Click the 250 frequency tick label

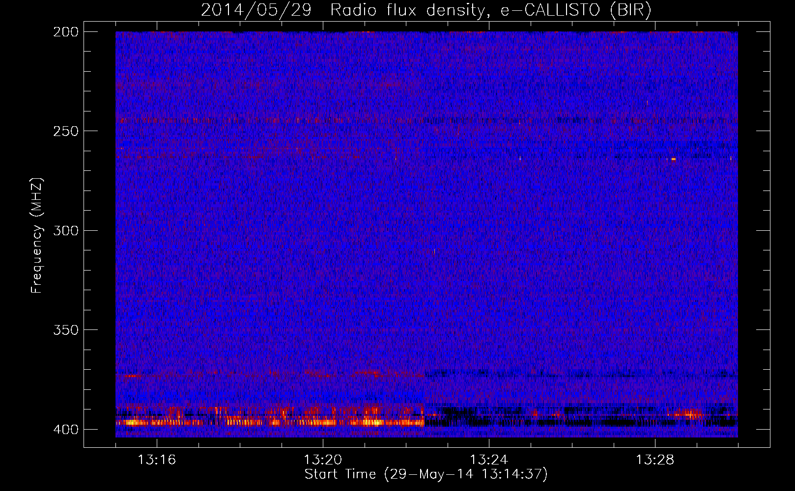coord(66,131)
